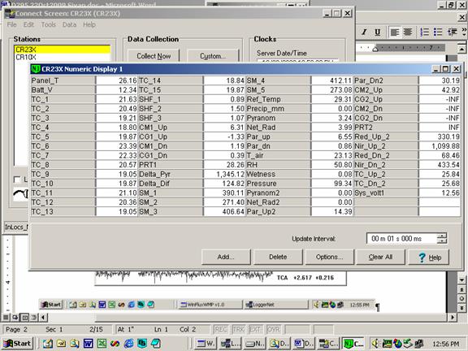Select the Batt_V value 12.34
468x351 pixels.
click(117, 90)
